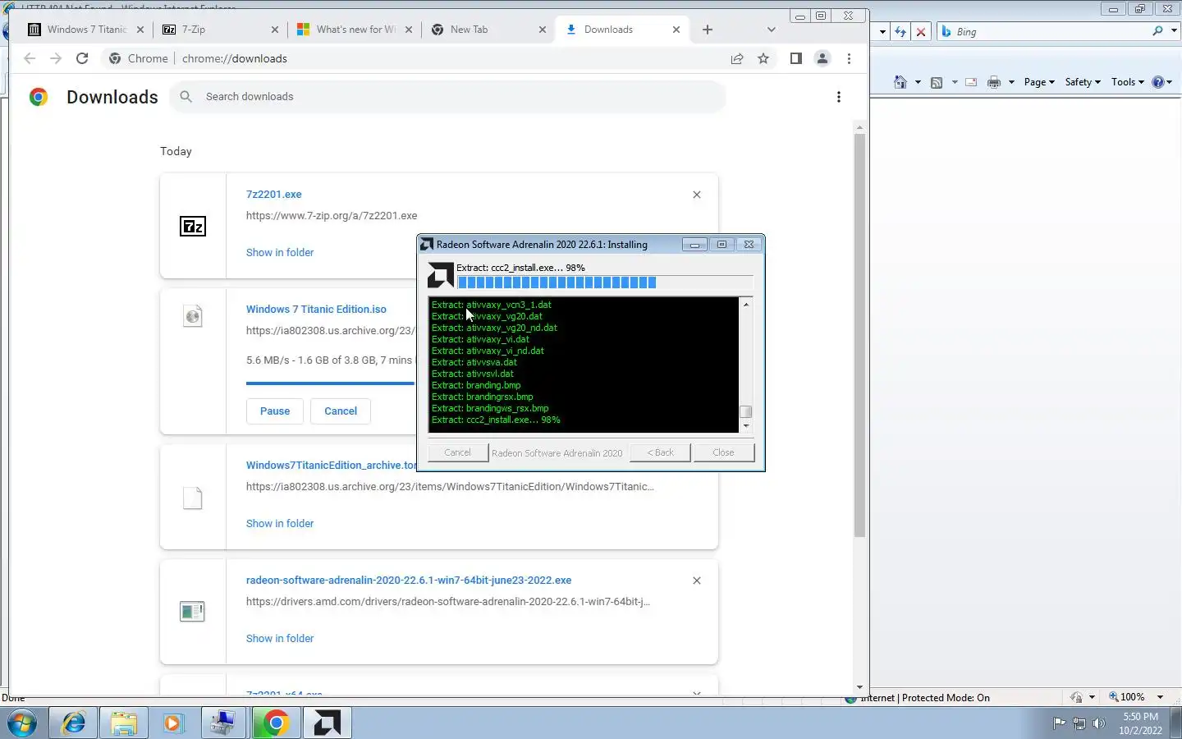Image resolution: width=1182 pixels, height=739 pixels.
Task: Open Chrome side panel icon
Action: [x=795, y=58]
